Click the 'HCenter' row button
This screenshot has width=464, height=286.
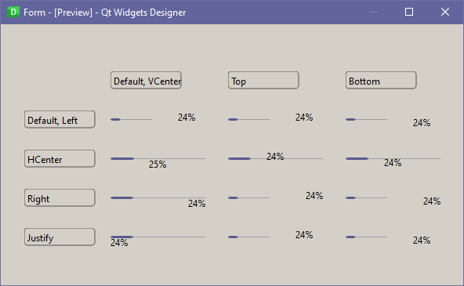click(x=60, y=158)
